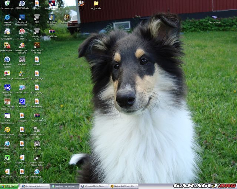Open Hjälp och support icon
237x189 pixels.
pos(7,59)
